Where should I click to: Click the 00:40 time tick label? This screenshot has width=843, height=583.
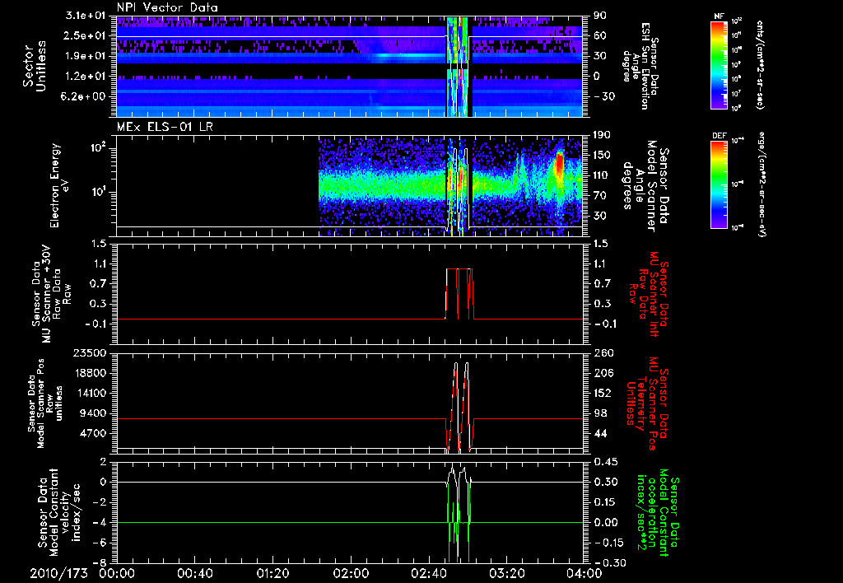coord(194,573)
